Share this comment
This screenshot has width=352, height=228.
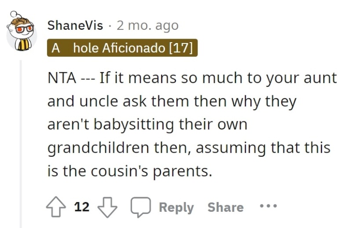225,207
